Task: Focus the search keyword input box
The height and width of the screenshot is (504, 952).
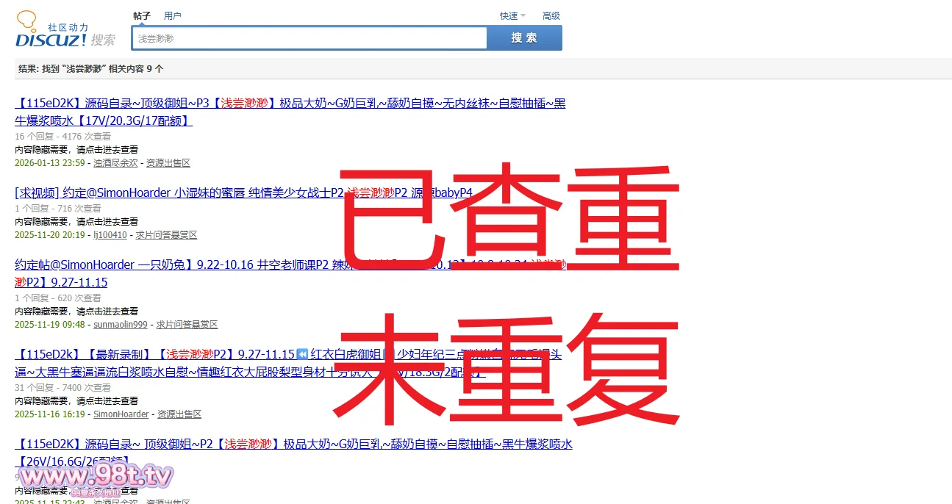Action: (309, 38)
